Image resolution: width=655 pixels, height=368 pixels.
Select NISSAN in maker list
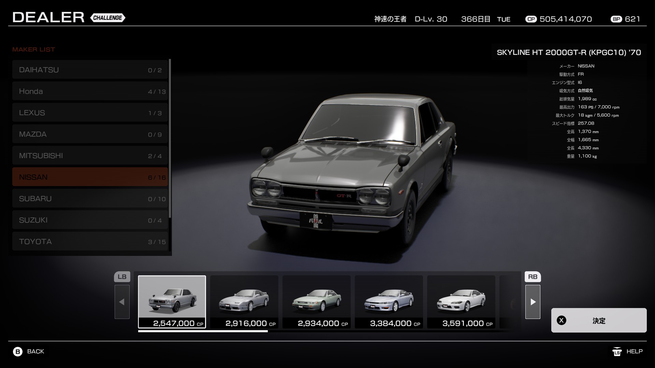90,177
